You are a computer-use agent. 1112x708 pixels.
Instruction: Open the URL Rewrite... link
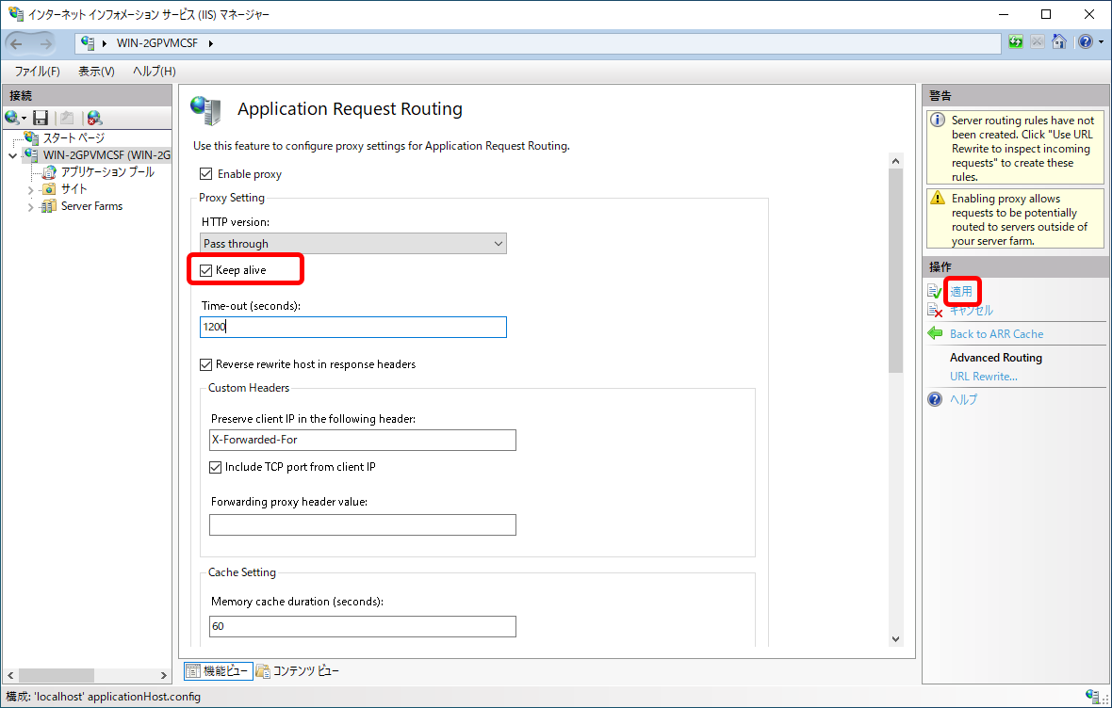point(983,377)
